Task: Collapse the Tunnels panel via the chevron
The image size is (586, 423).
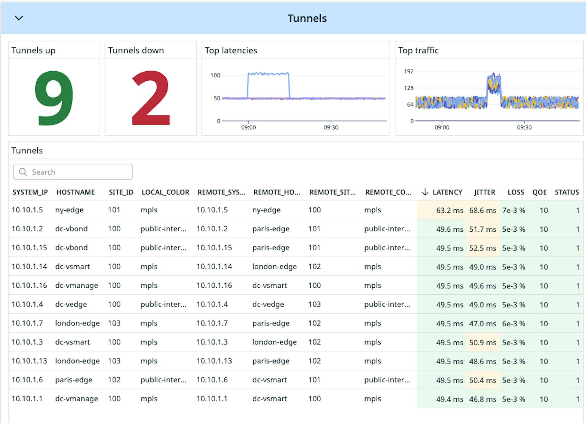Action: [x=19, y=18]
